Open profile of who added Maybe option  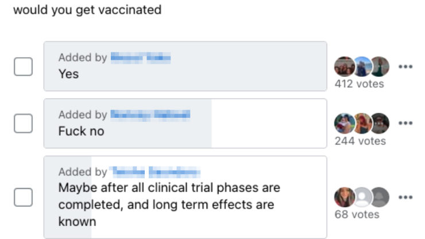point(155,172)
